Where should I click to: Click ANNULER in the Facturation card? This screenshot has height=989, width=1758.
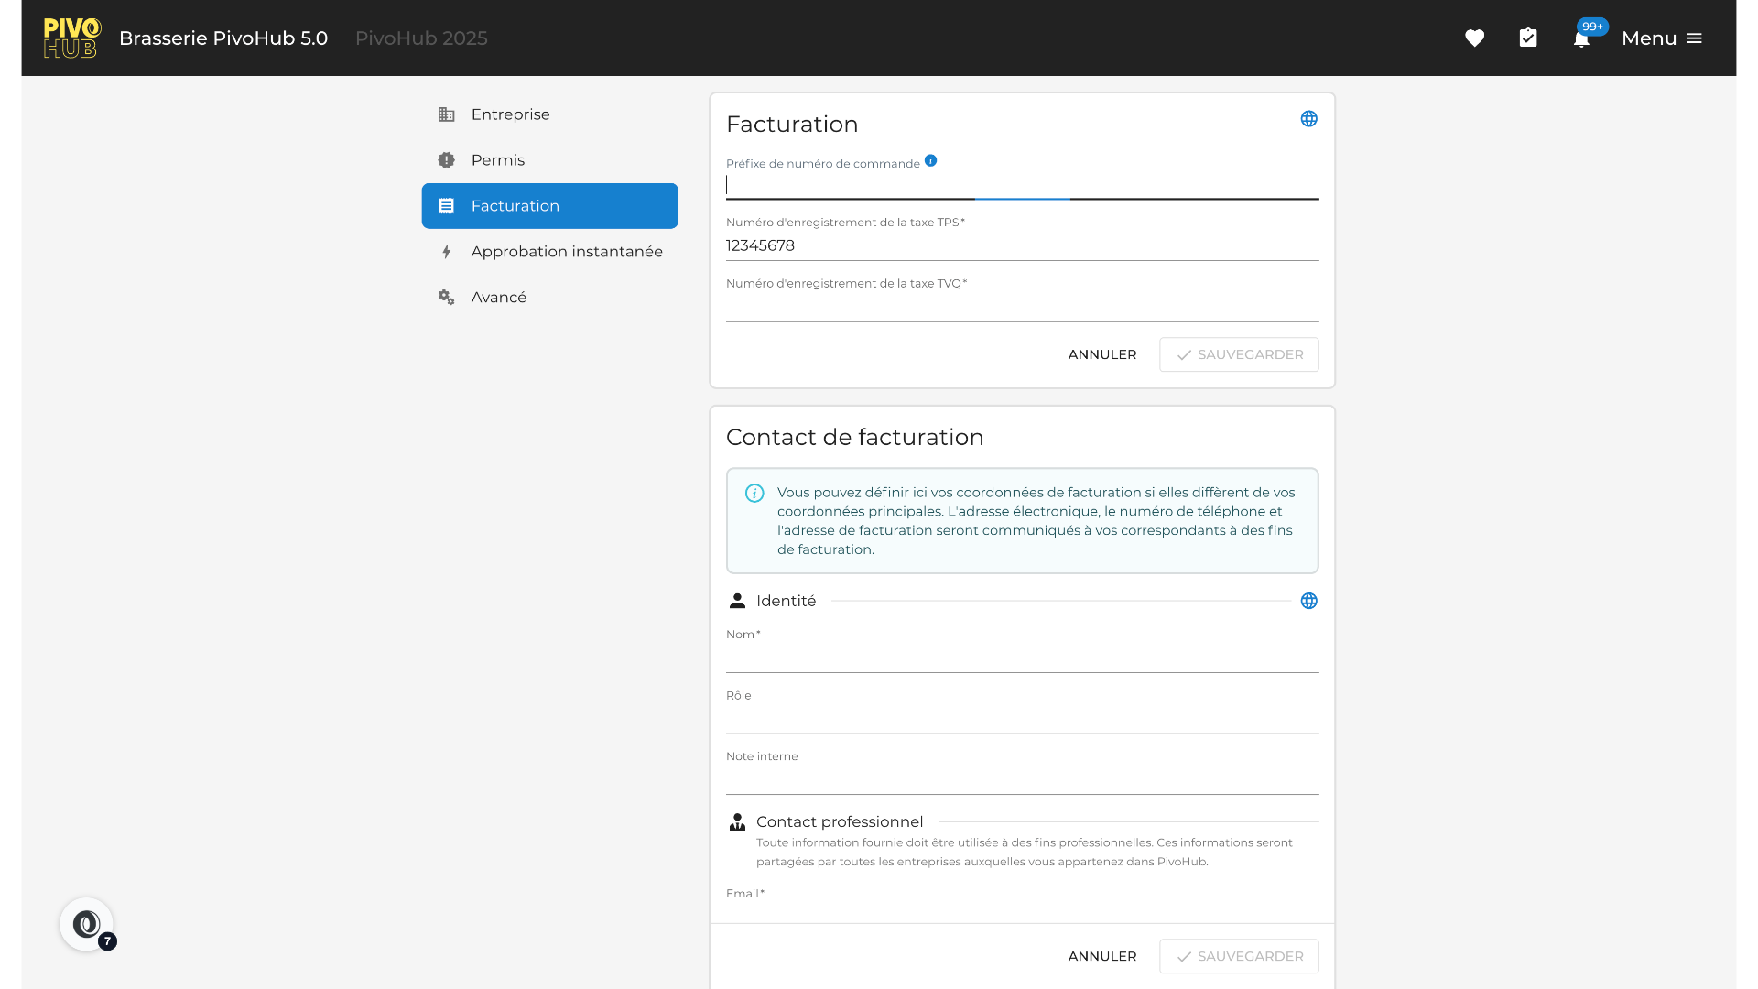[x=1102, y=354]
